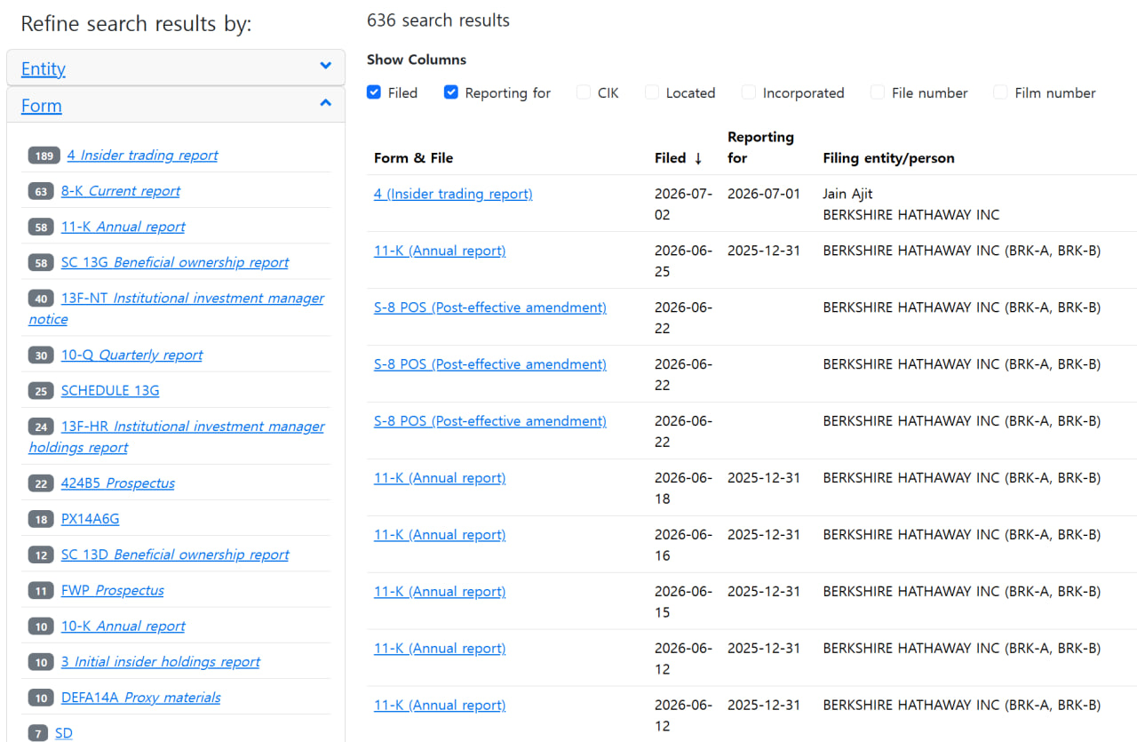Click the 63 count badge
Viewport: 1137px width, 742px height.
41,191
